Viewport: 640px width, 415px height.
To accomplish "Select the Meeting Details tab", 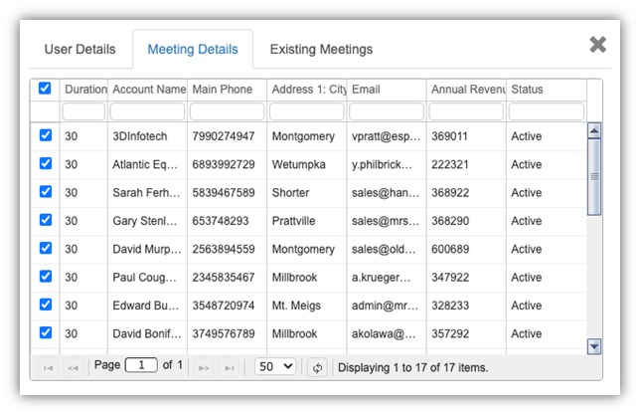I will click(x=193, y=49).
